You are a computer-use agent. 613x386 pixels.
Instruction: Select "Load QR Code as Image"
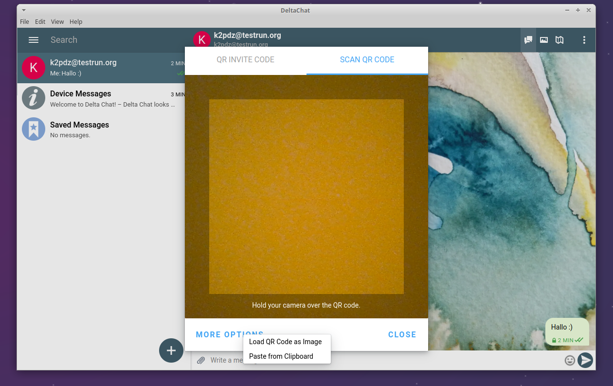pos(286,342)
